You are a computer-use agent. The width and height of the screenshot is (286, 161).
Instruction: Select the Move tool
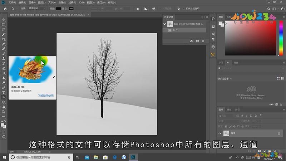pyautogui.click(x=4, y=20)
